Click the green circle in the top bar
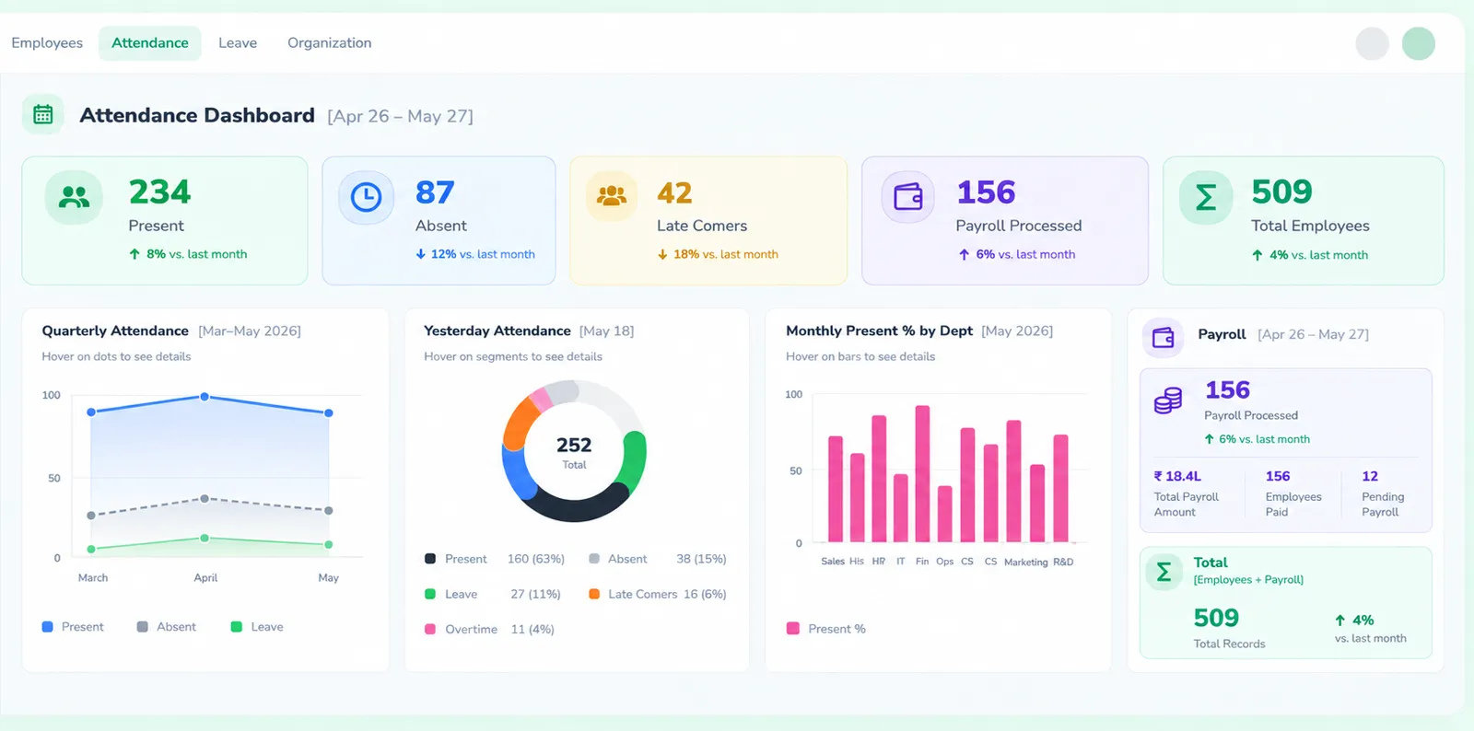 [x=1419, y=43]
